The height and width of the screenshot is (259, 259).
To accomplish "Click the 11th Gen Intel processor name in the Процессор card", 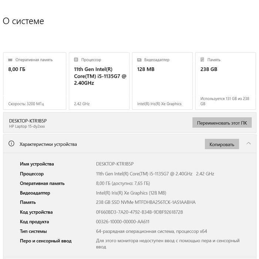I will pyautogui.click(x=100, y=76).
